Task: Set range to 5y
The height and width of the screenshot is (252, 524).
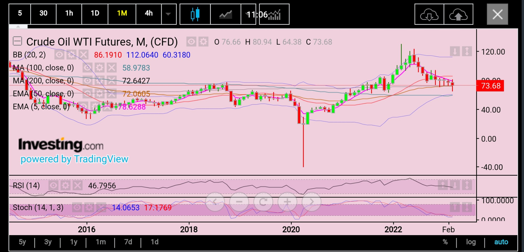Action: tap(22, 242)
